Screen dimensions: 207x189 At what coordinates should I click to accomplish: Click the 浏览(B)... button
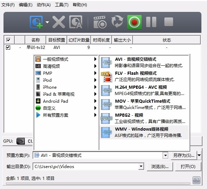[160, 167]
